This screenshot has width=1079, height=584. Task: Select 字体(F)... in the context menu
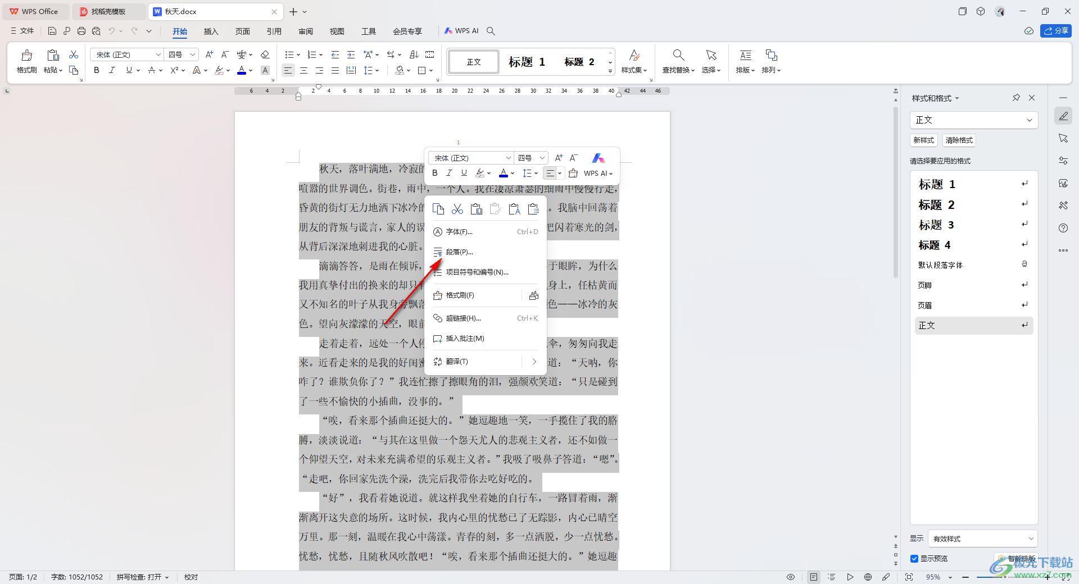click(x=486, y=232)
